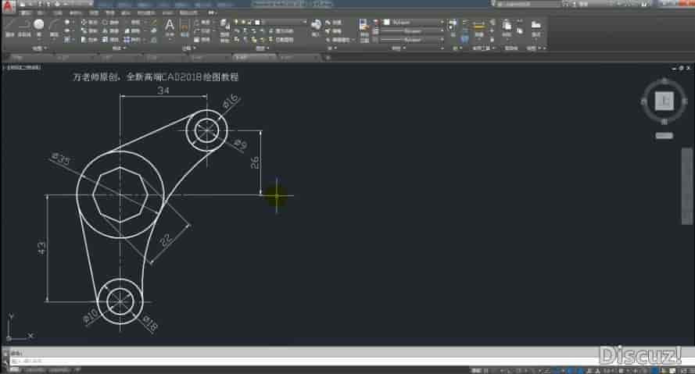
Task: Expand the Annotation panel label
Action: pos(188,48)
